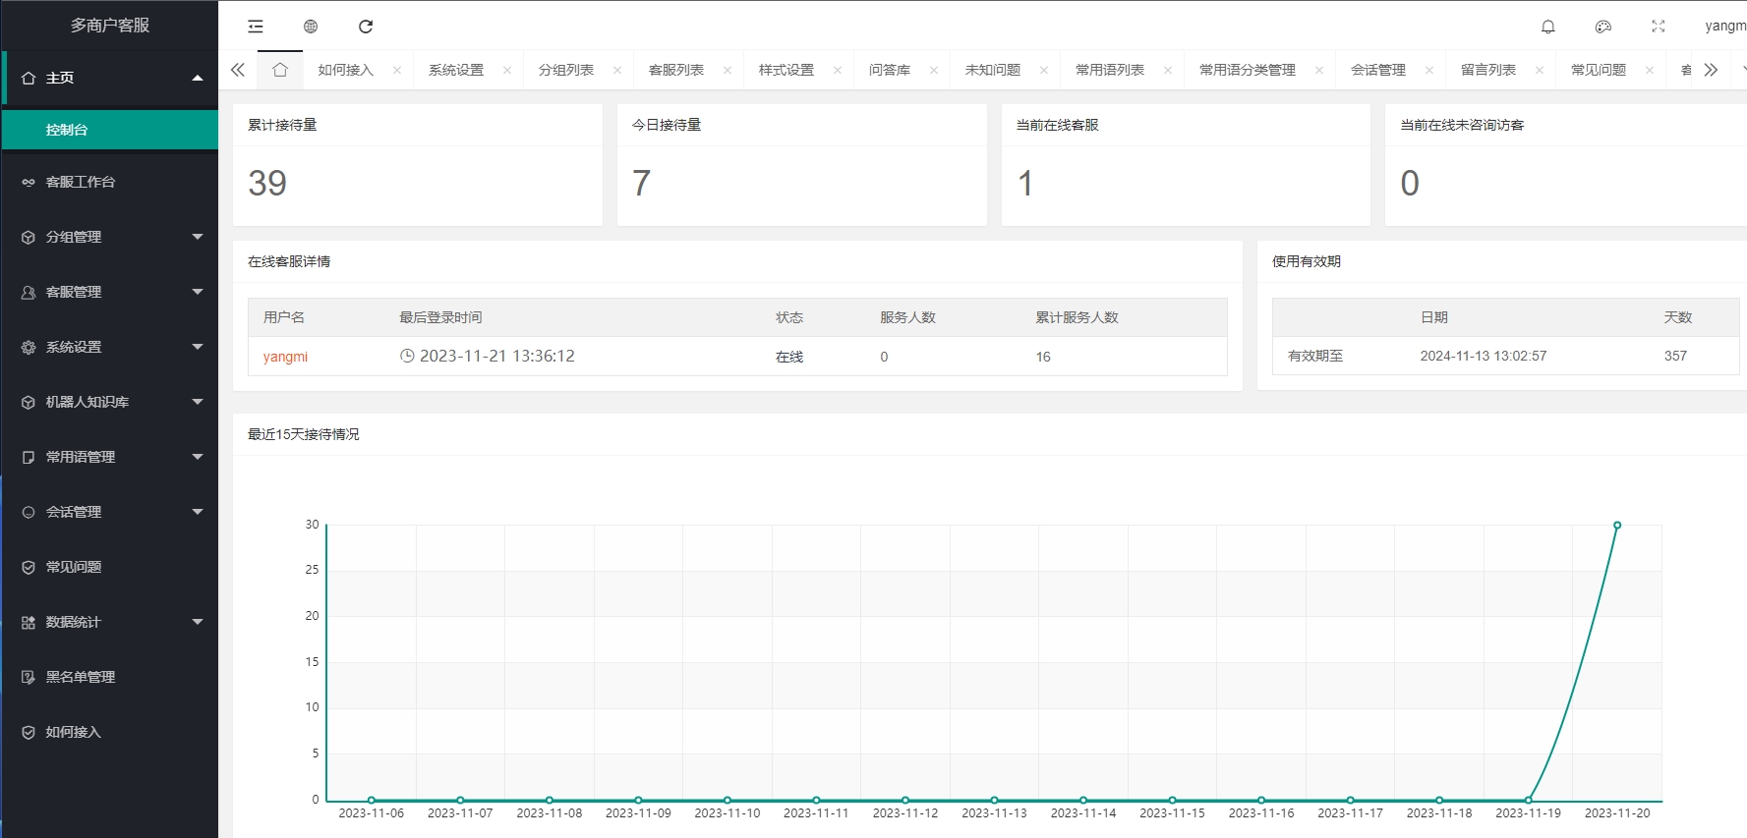The image size is (1747, 838).
Task: Refresh the page with the reload icon
Action: coord(366,27)
